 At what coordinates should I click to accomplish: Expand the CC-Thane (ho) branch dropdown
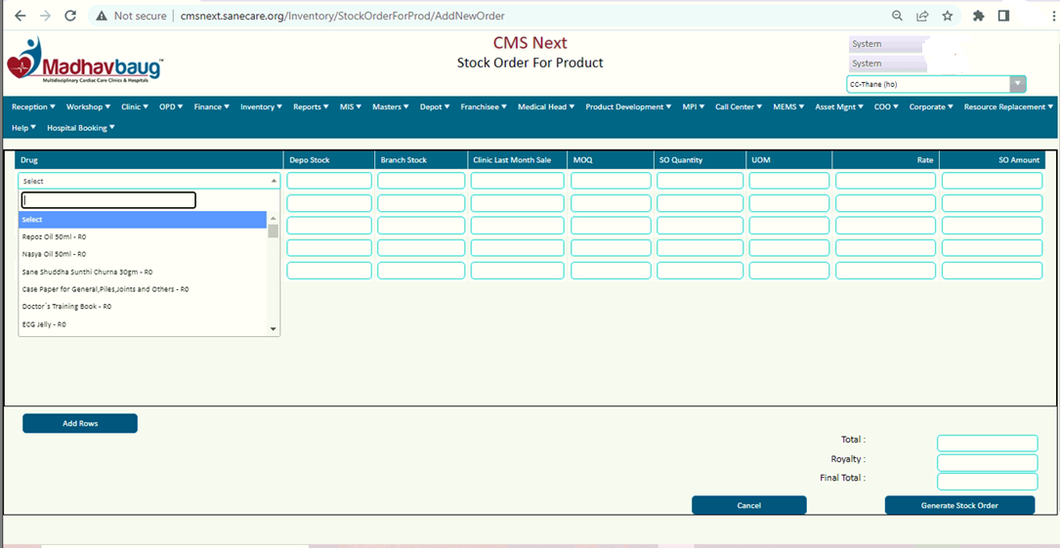(x=1018, y=84)
